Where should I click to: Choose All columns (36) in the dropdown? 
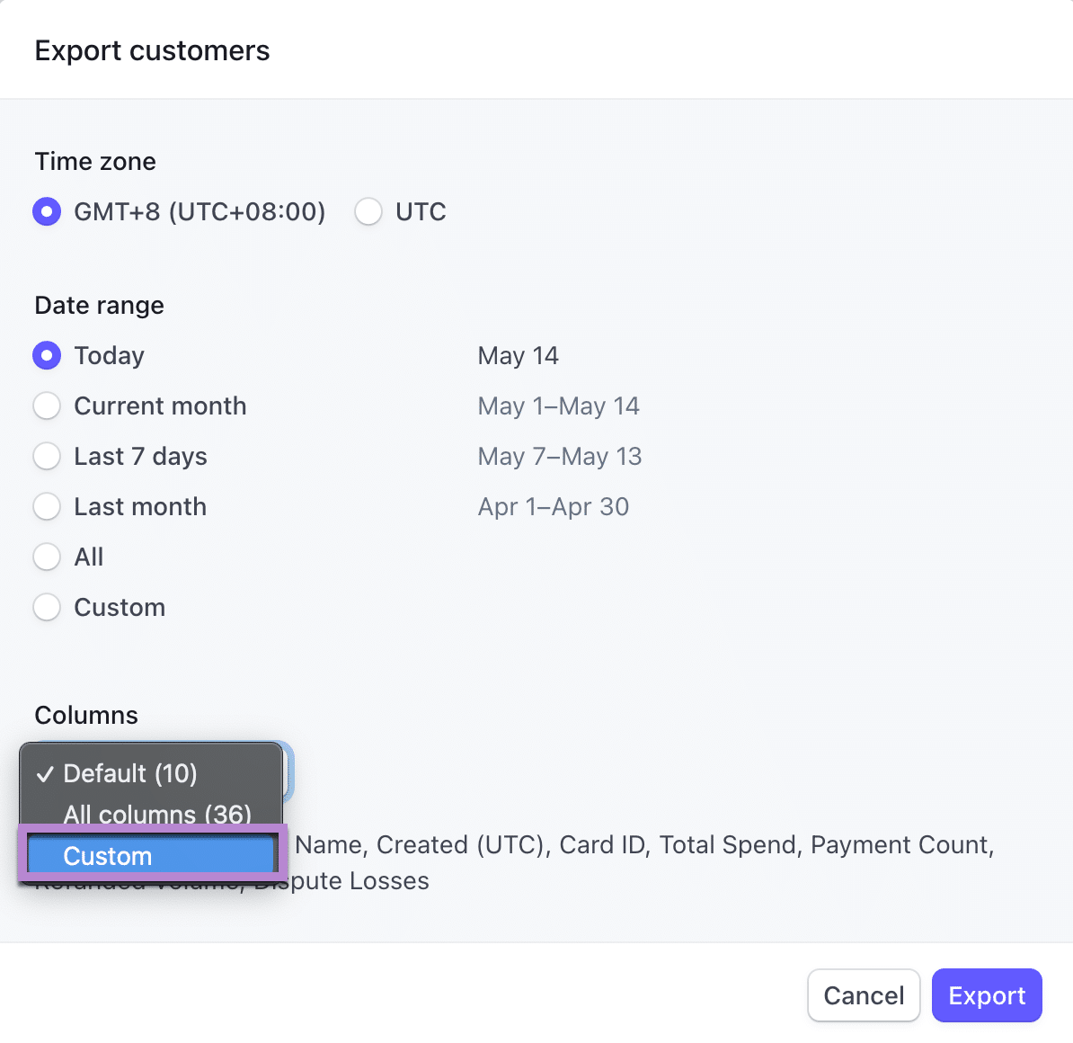coord(157,814)
